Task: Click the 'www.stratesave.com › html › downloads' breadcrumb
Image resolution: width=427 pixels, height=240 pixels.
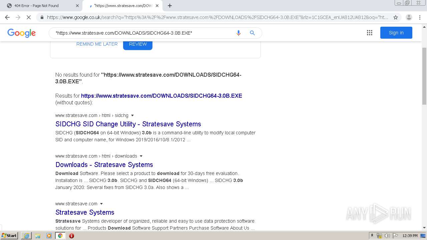Action: click(x=96, y=156)
